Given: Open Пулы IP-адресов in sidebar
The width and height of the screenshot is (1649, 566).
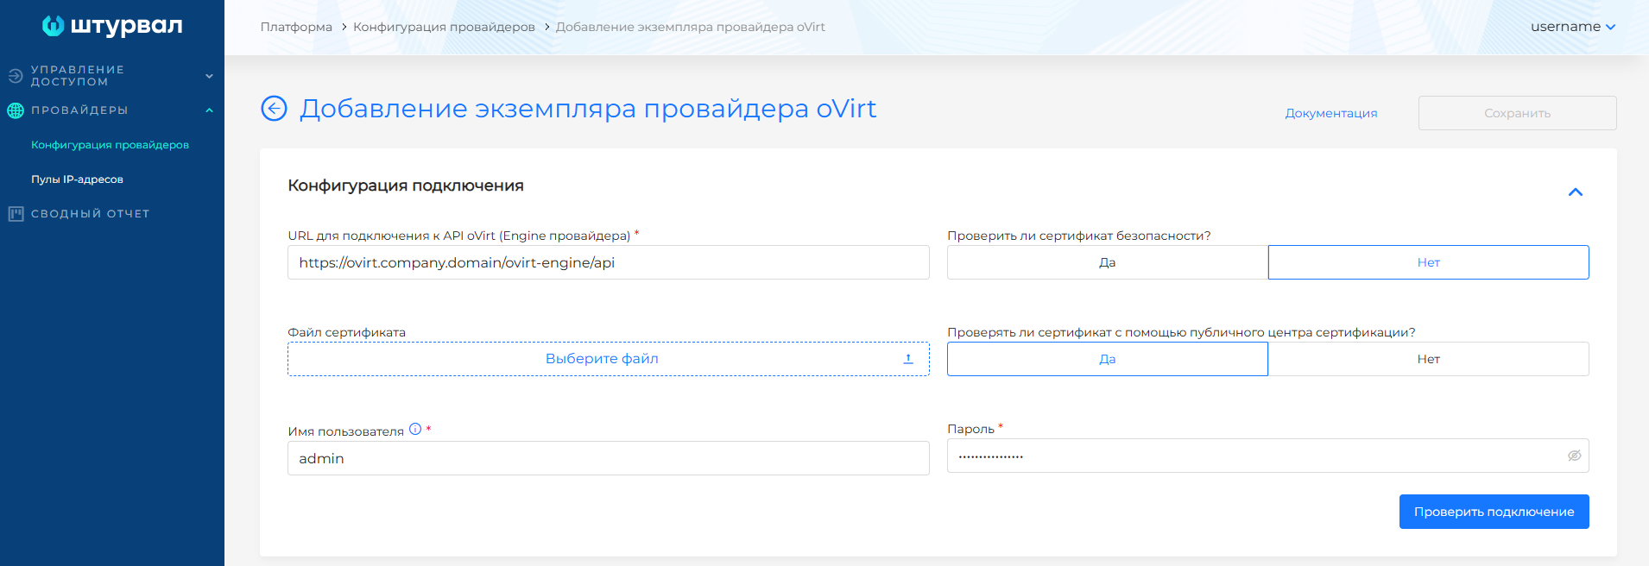Looking at the screenshot, I should [x=77, y=179].
